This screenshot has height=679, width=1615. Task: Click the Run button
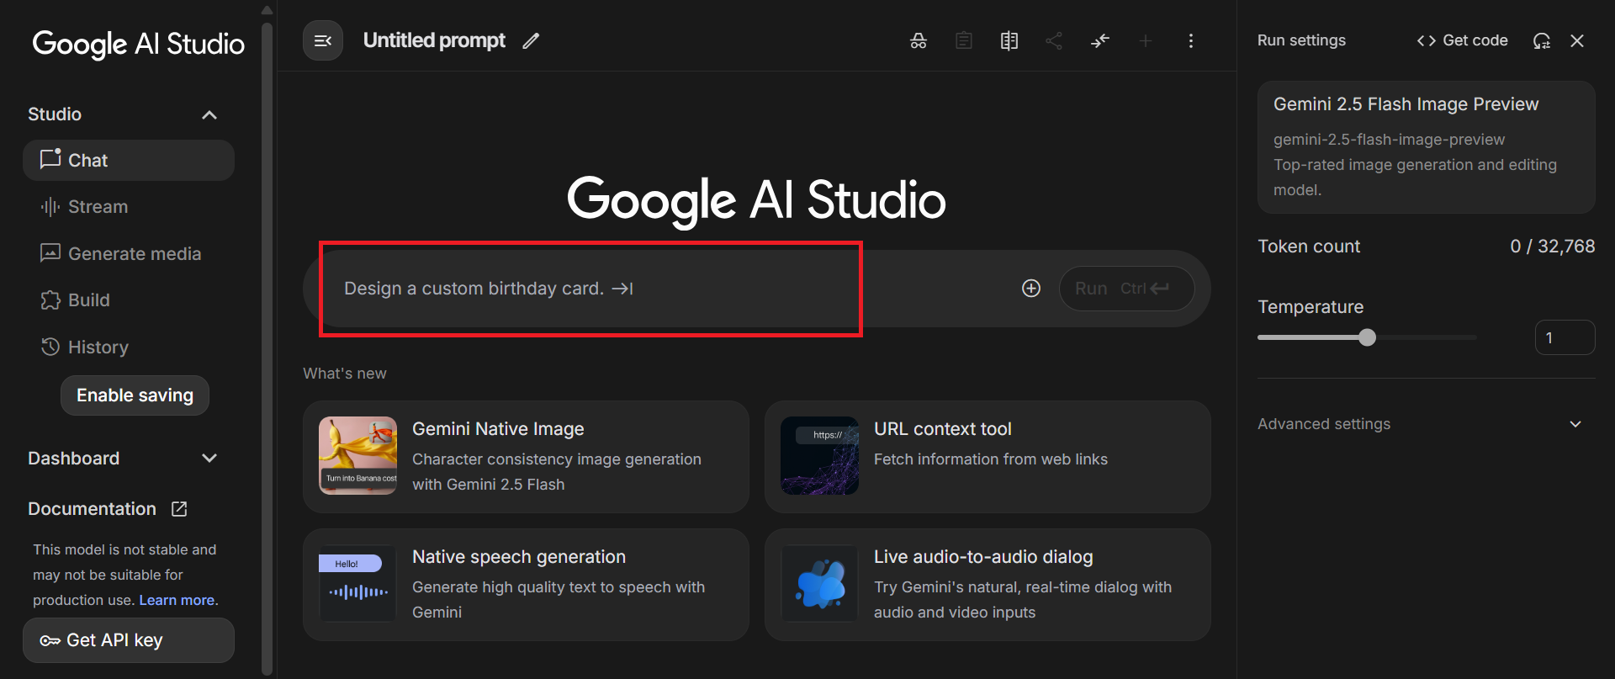tap(1126, 289)
